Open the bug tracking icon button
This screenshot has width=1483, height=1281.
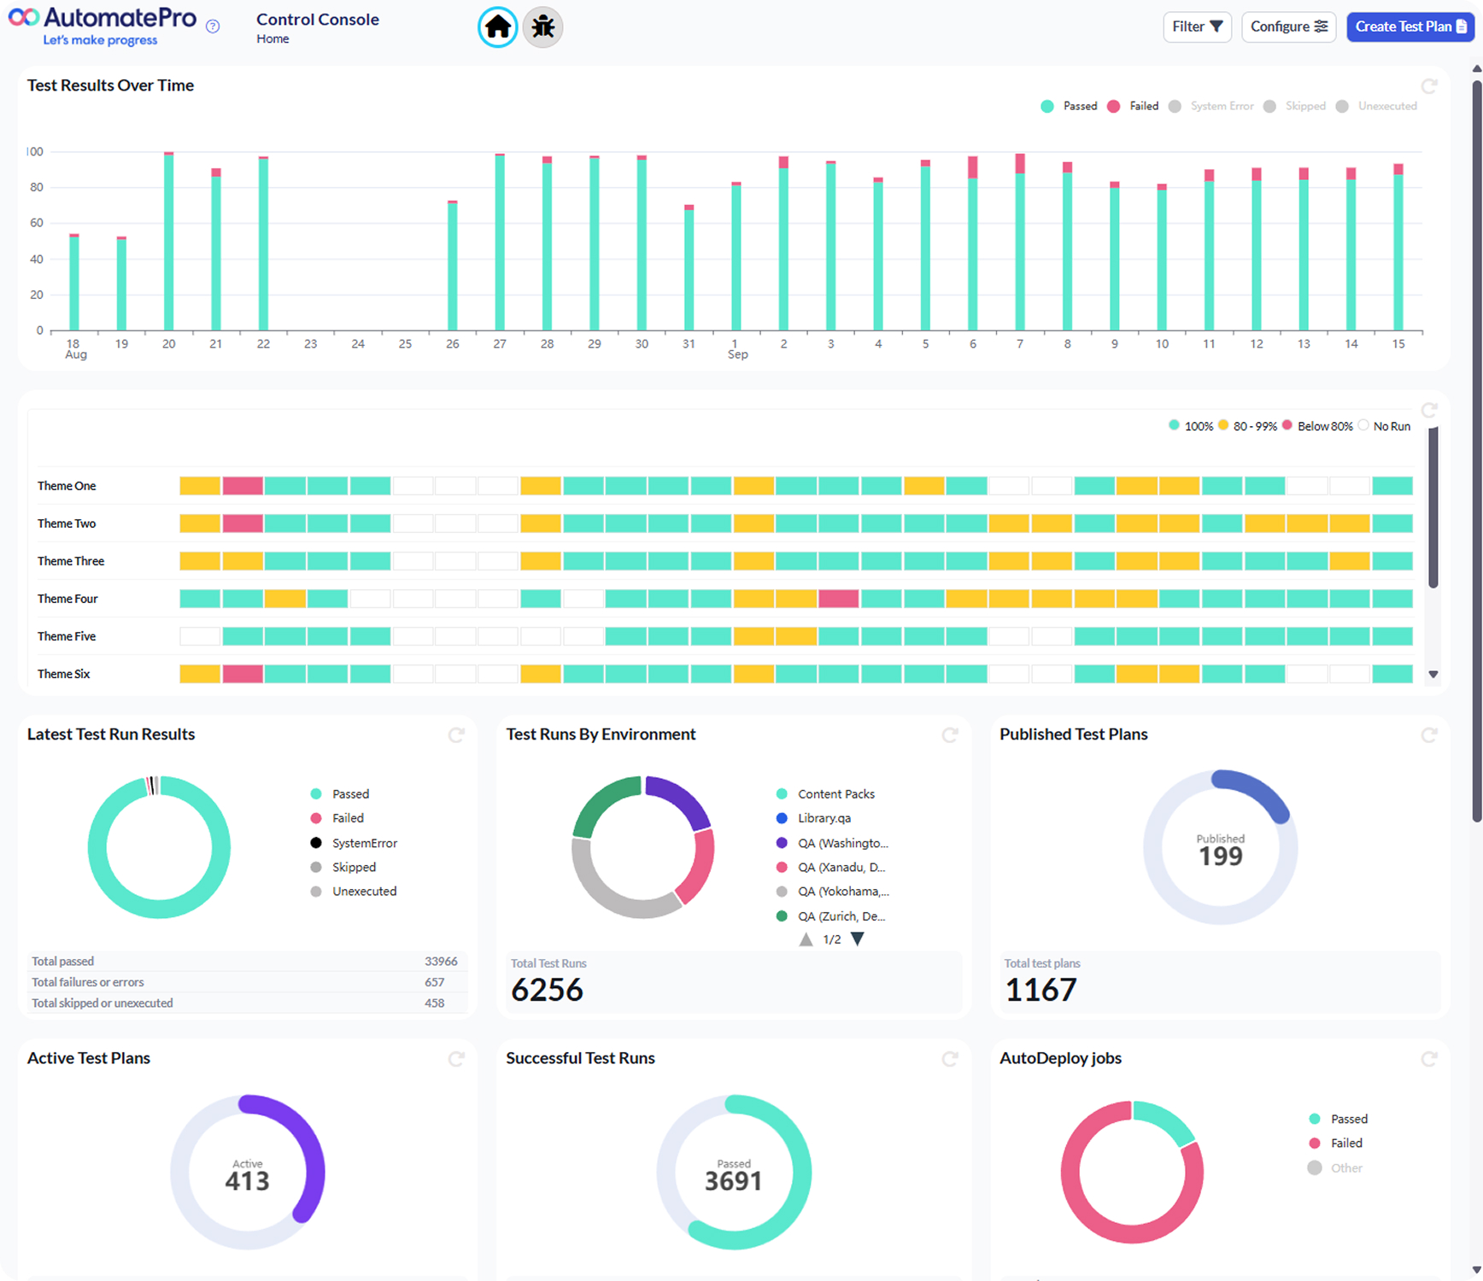(542, 27)
